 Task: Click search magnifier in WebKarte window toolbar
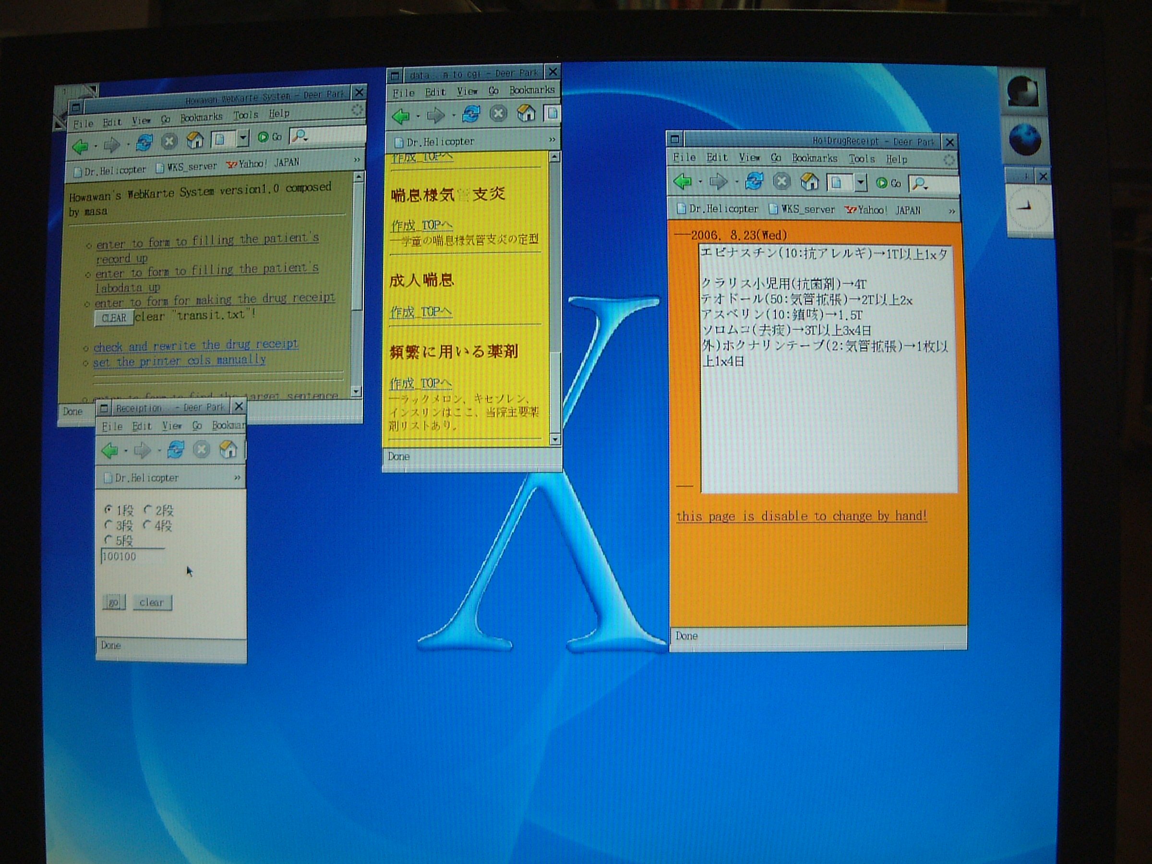tap(300, 136)
